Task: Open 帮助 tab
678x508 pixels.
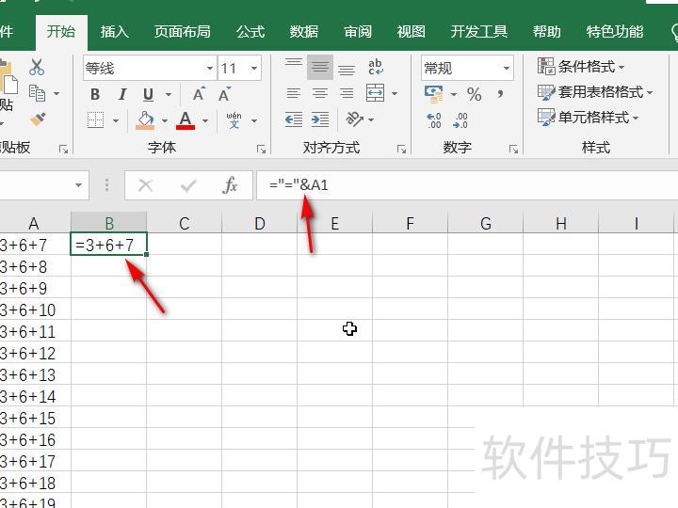Action: tap(546, 32)
